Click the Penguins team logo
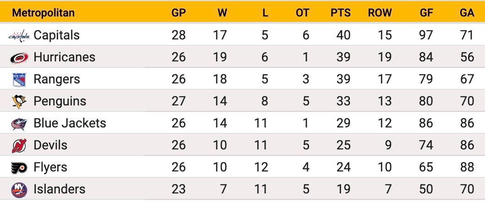The image size is (485, 204). coord(19,101)
